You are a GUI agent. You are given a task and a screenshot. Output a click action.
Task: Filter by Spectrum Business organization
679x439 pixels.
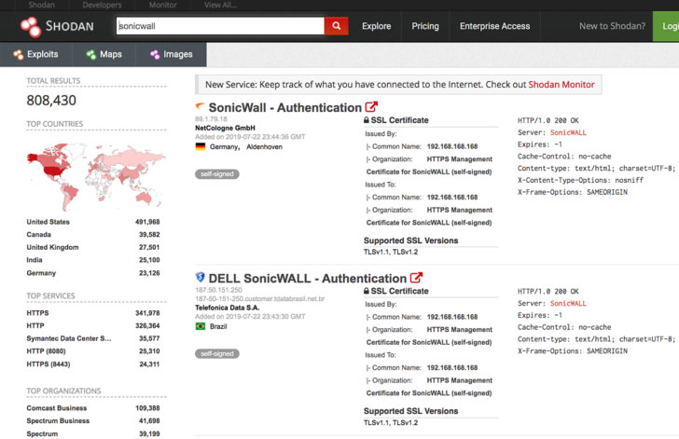point(58,420)
